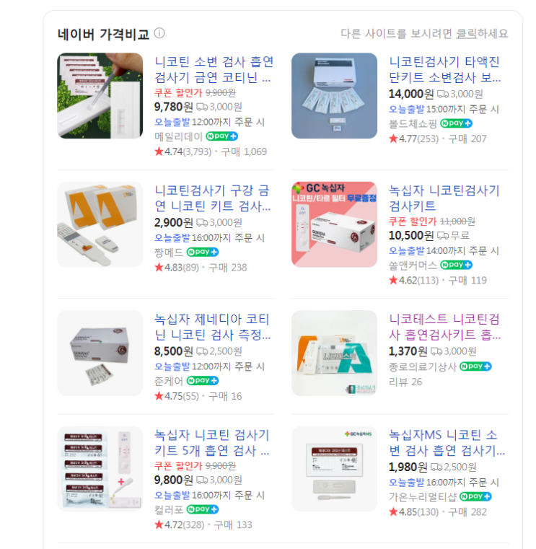Click the Npay badge next to 쏠앤커머스
This screenshot has height=549, width=536.
tap(456, 265)
